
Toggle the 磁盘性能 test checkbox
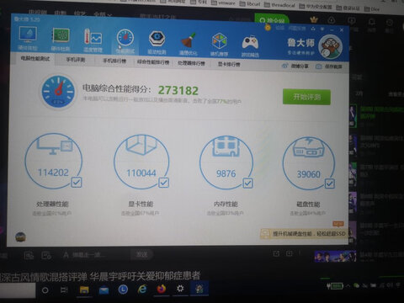pos(330,183)
